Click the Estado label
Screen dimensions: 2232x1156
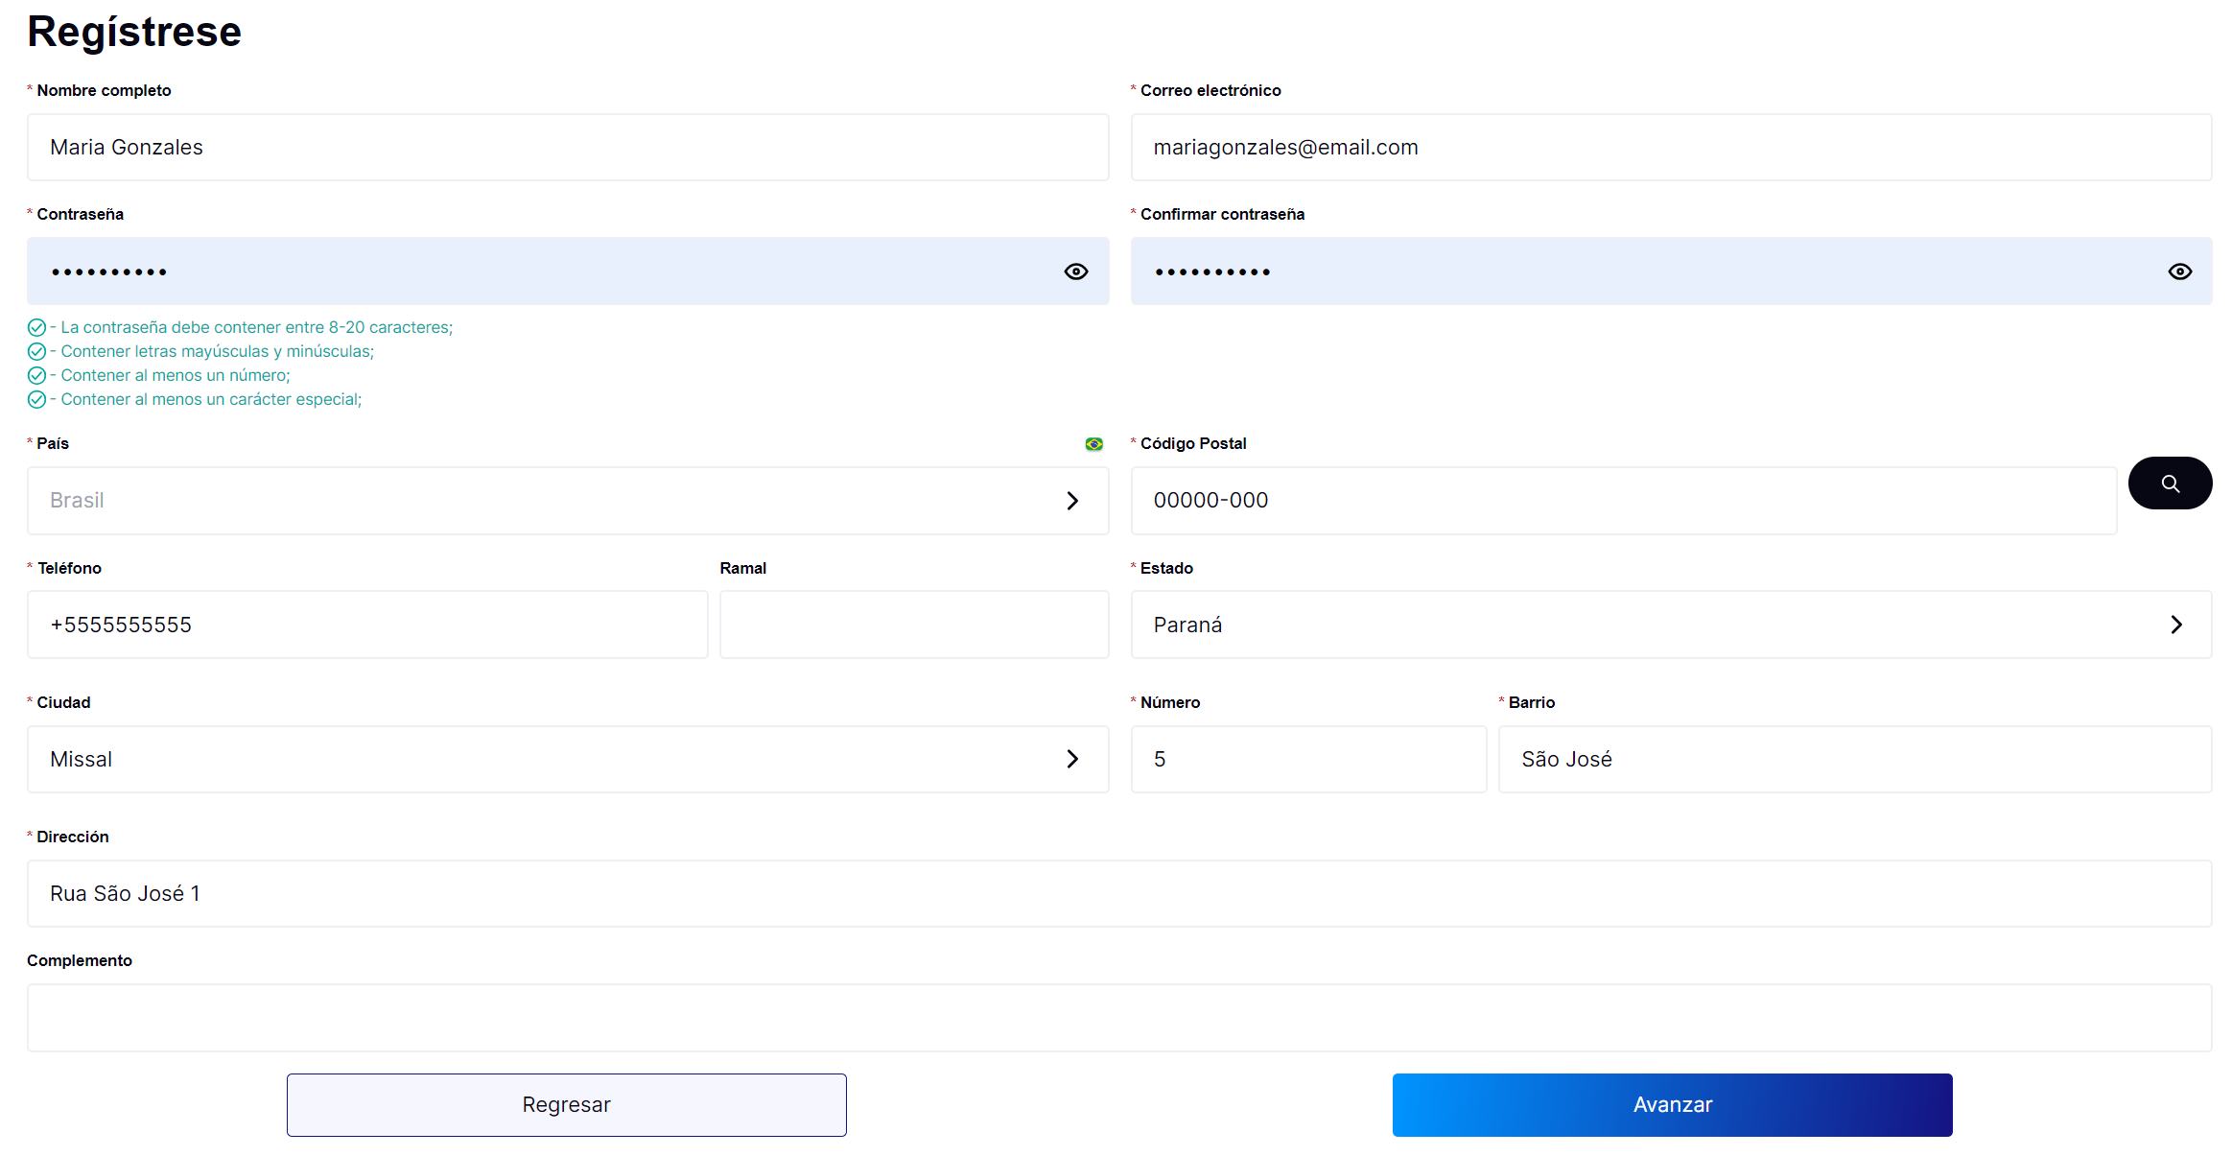(x=1166, y=568)
